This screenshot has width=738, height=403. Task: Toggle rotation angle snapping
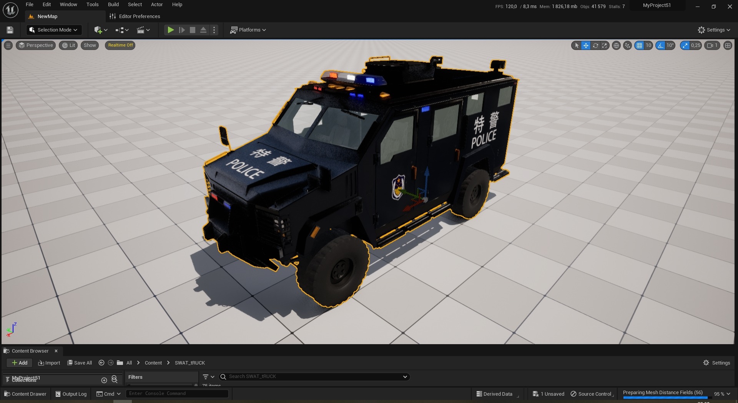660,45
